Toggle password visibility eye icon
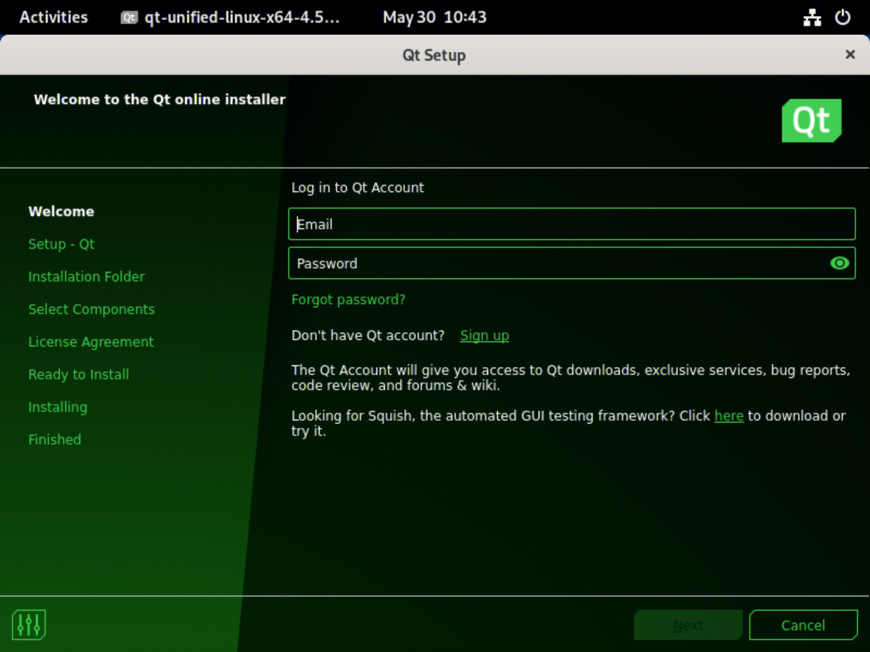This screenshot has height=652, width=870. tap(839, 263)
